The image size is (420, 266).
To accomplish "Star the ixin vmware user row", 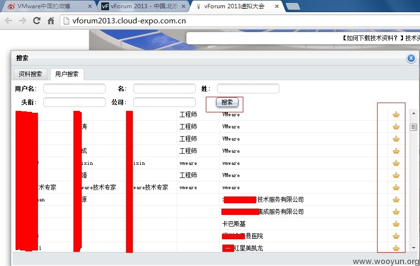I will (396, 163).
